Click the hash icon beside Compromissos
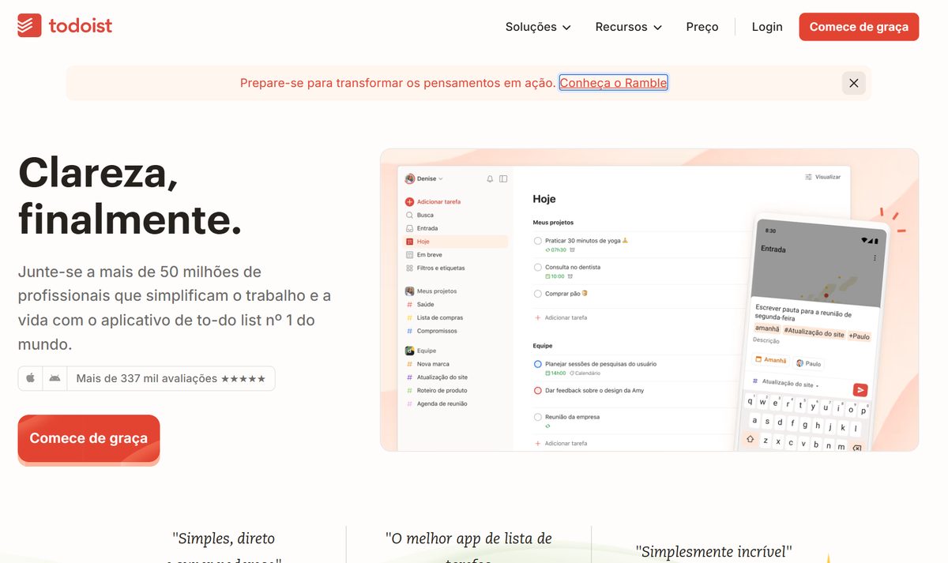The image size is (948, 563). click(x=409, y=331)
